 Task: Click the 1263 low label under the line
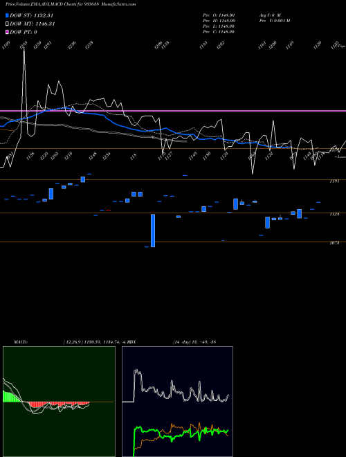55,156
